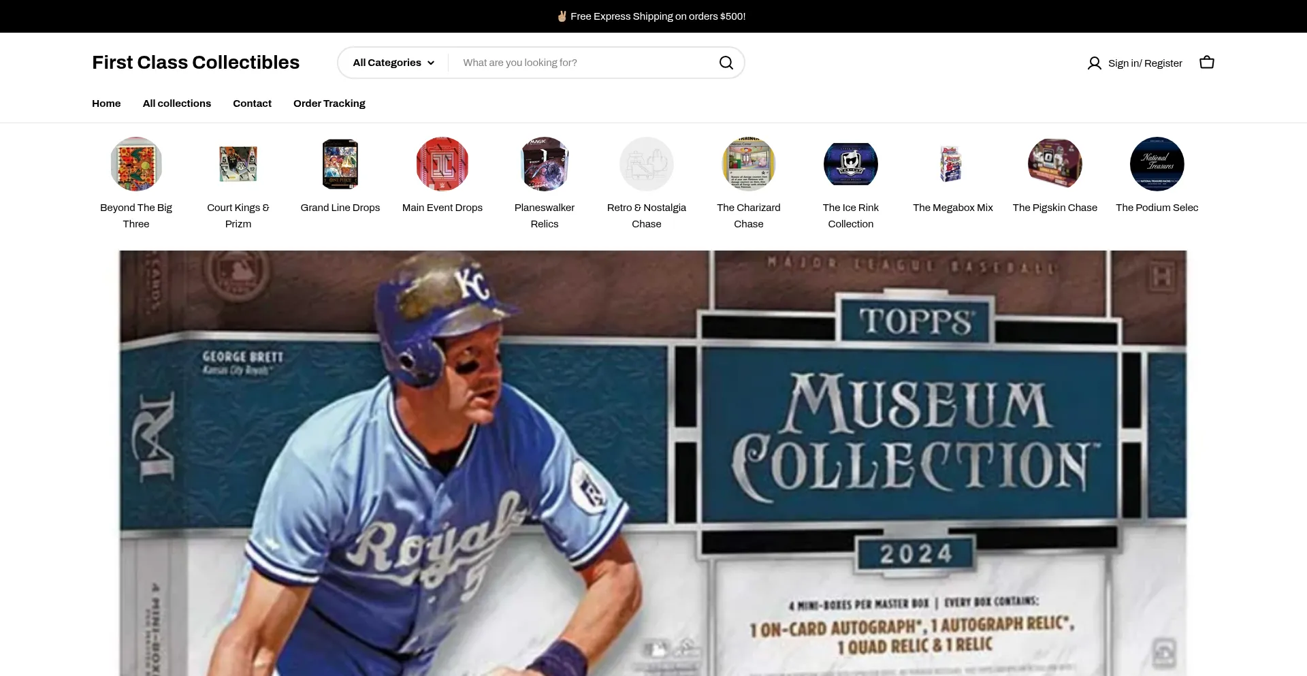Click the Main Event Drops label

442,208
